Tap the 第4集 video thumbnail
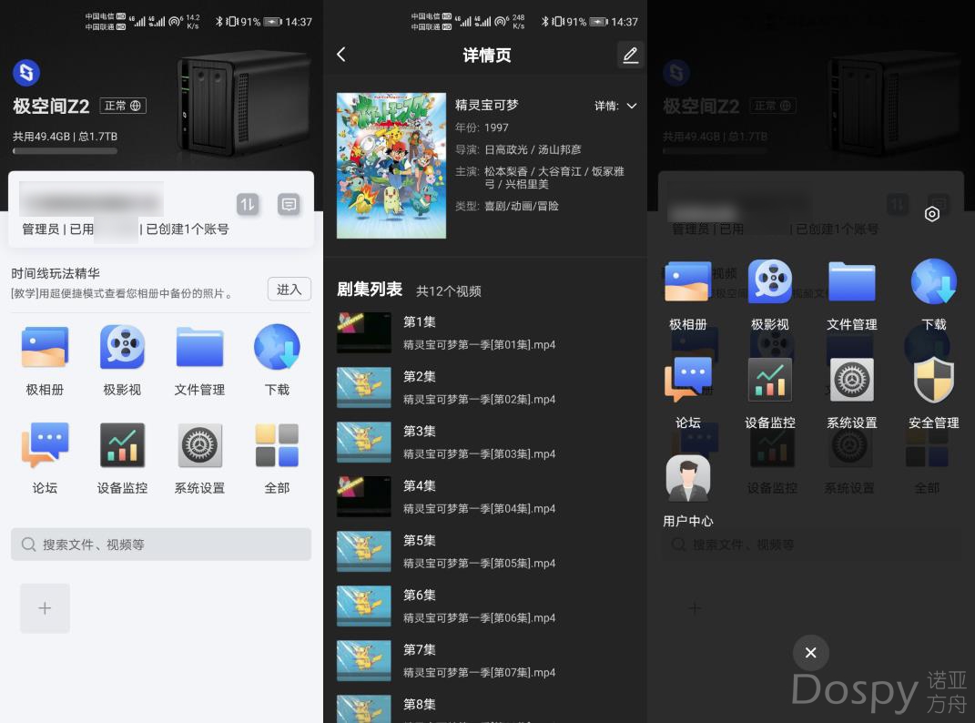This screenshot has width=975, height=723. [364, 496]
